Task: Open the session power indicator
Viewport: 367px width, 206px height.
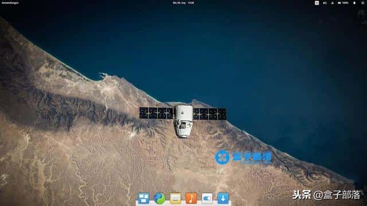Action: click(362, 3)
